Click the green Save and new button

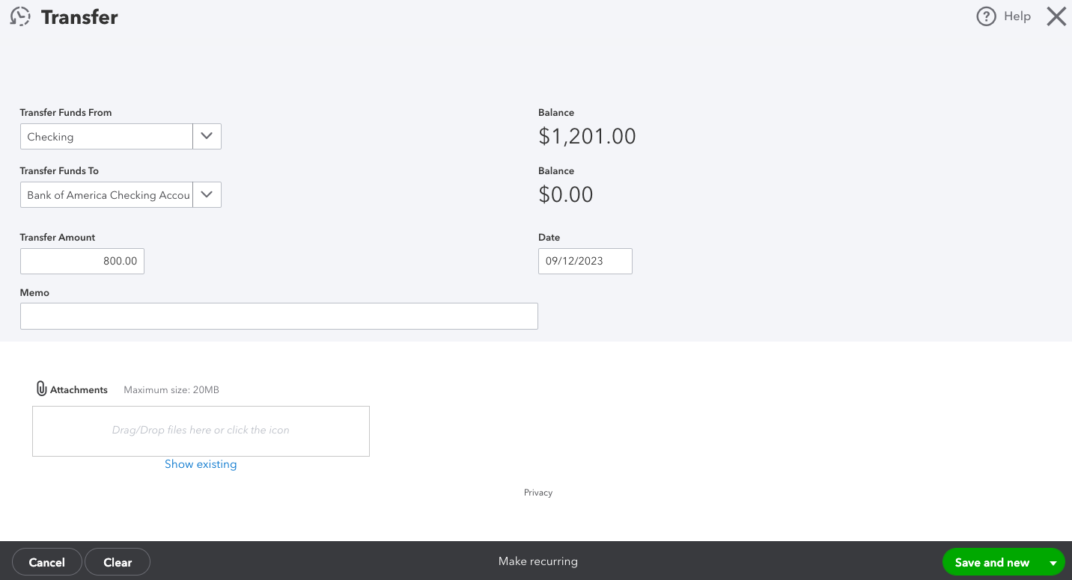[x=992, y=563]
